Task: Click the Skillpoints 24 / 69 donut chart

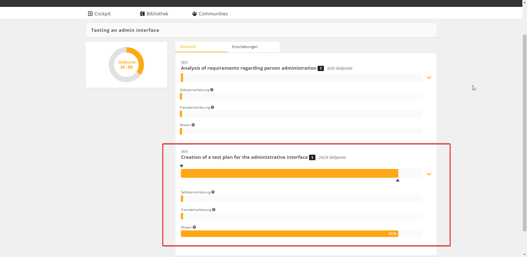Action: [x=126, y=65]
